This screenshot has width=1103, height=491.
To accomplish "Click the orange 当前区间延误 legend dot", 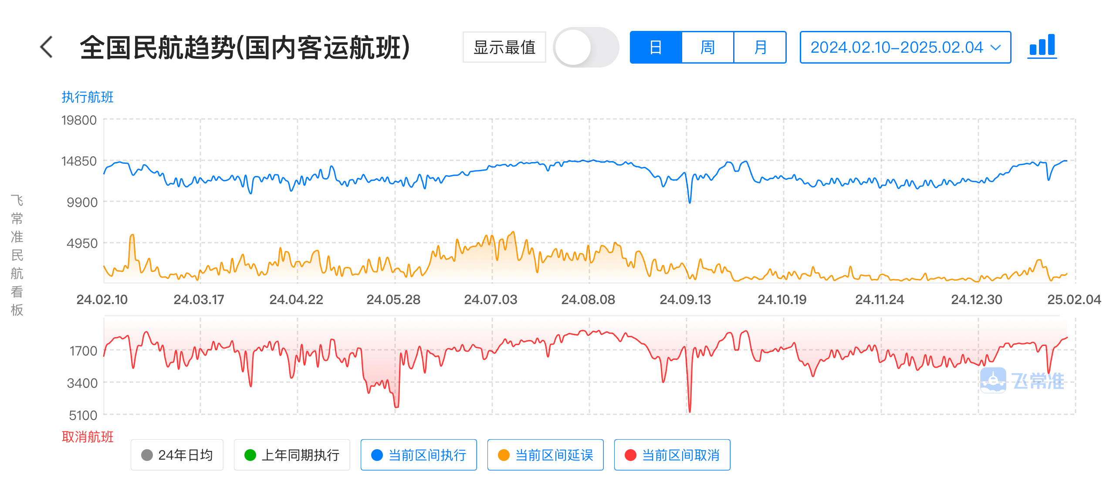I will point(504,455).
